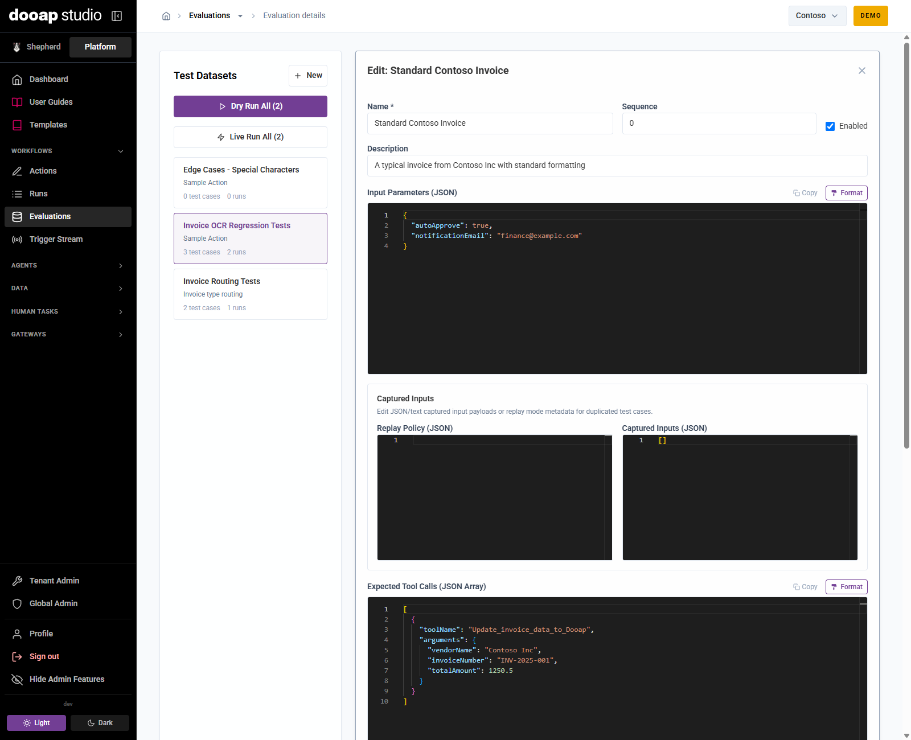Copy the Input Parameters JSON
This screenshot has height=740, width=911.
tap(805, 193)
